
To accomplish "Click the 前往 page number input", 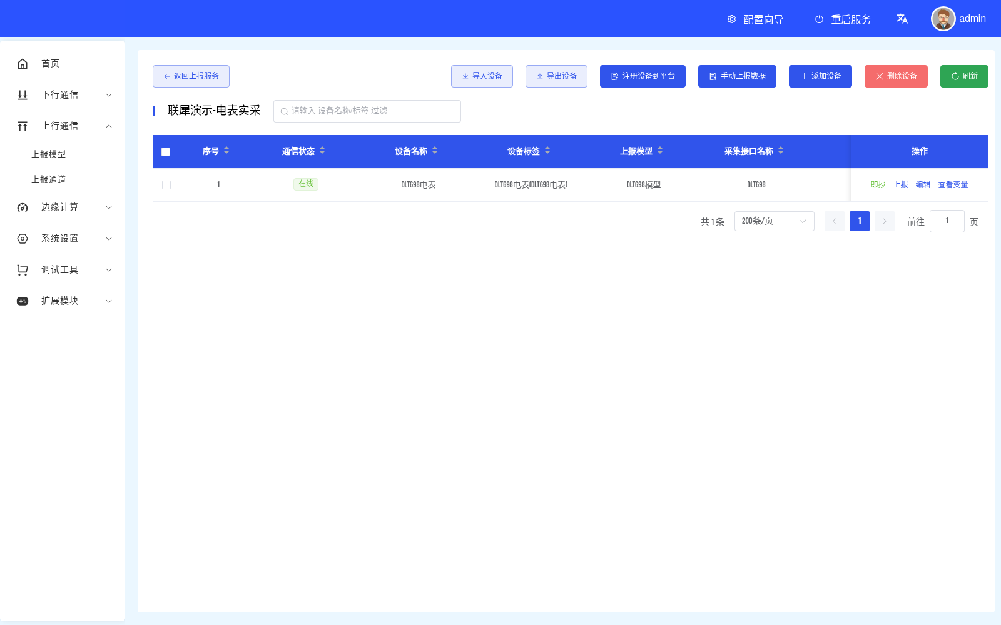I will [x=947, y=221].
